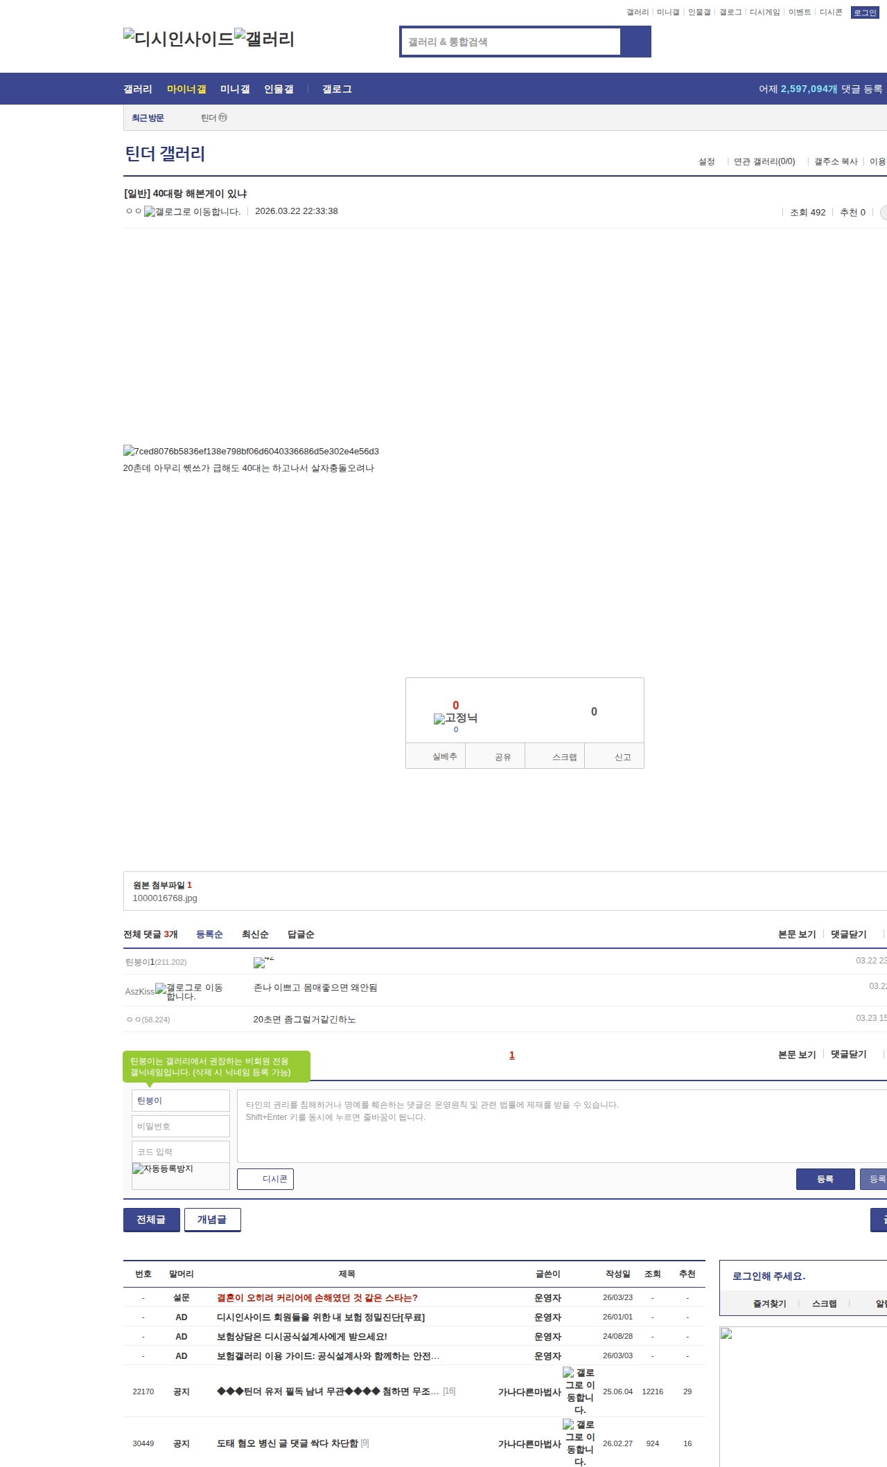Viewport: 887px width, 1467px height.
Task: Open the broken attached image 7ced8076b5836ef…
Action: pos(251,451)
